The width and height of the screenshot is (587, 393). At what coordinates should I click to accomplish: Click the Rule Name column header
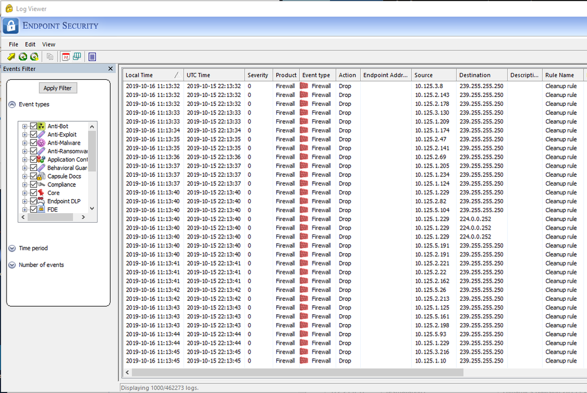(x=563, y=75)
